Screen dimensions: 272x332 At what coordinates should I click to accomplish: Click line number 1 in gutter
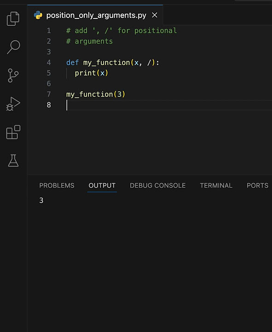pos(49,31)
